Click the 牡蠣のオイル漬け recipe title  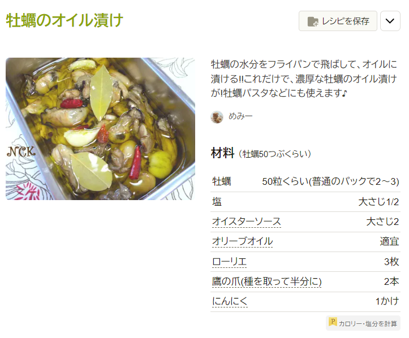[x=64, y=20]
